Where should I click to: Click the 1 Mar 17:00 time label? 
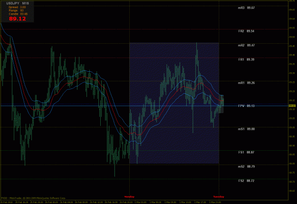pyautogui.click(x=200, y=202)
